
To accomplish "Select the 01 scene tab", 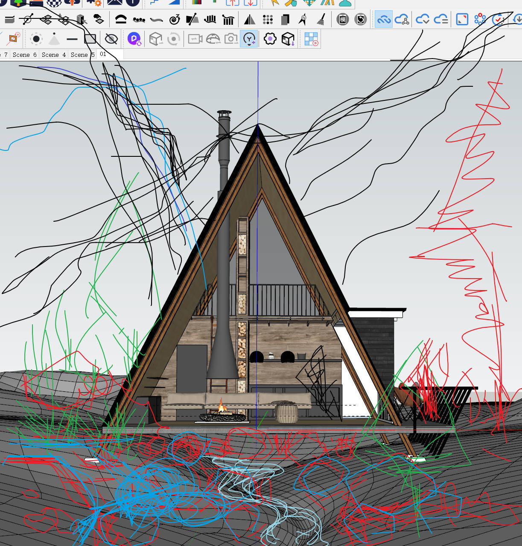I will point(103,54).
